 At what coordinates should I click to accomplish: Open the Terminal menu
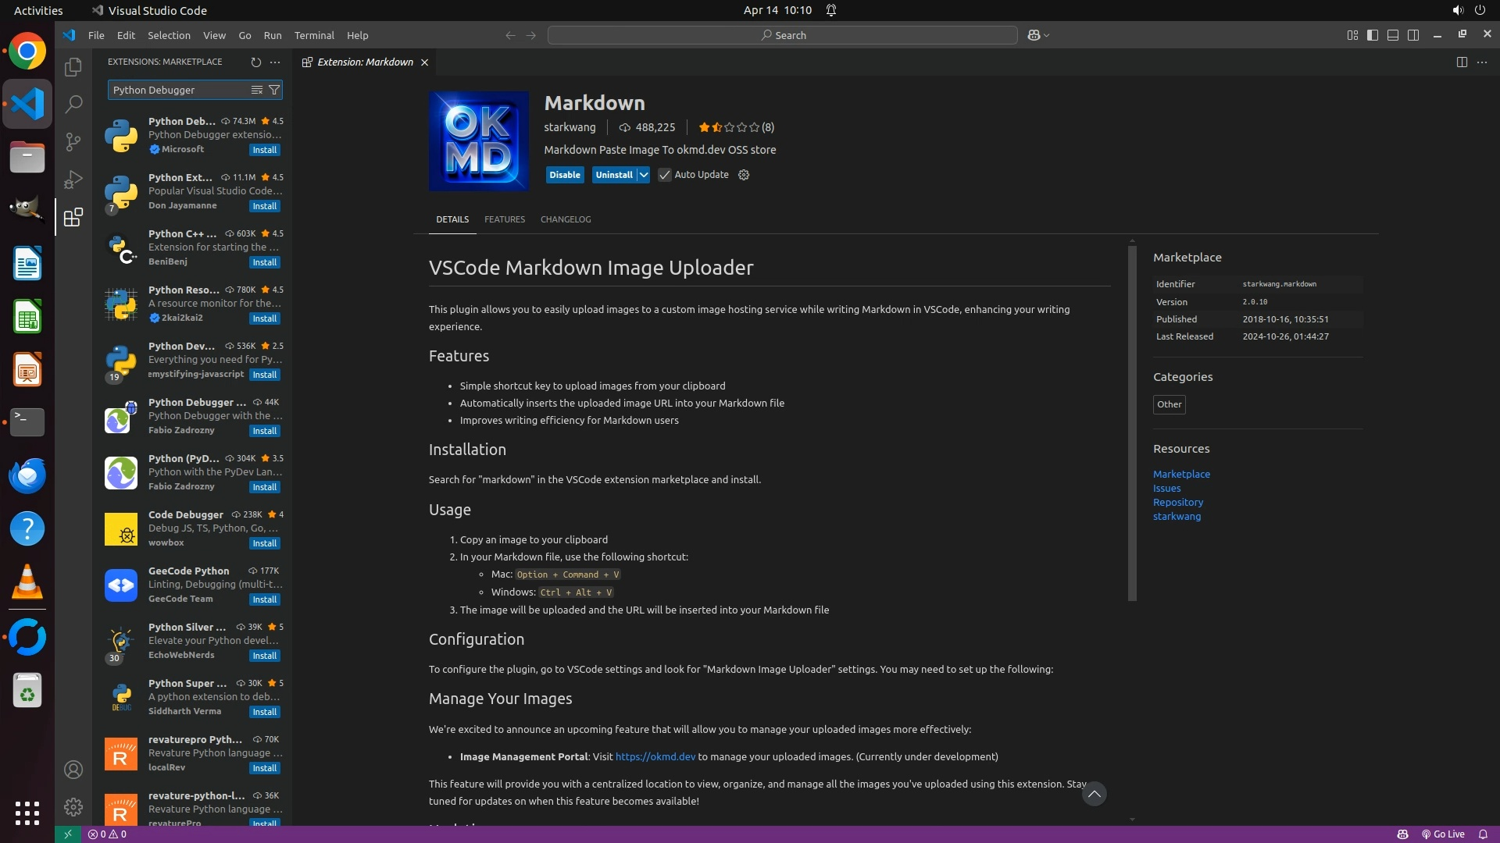tap(314, 35)
